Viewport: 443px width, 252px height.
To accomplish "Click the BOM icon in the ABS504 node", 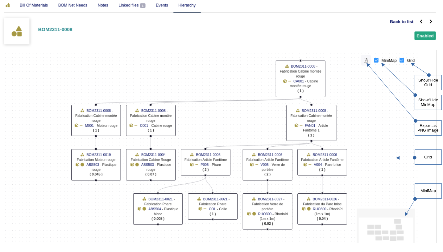I will 144,199.
